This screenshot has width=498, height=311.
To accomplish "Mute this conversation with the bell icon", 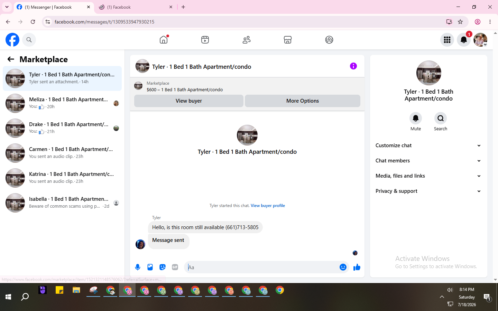I will [x=416, y=118].
